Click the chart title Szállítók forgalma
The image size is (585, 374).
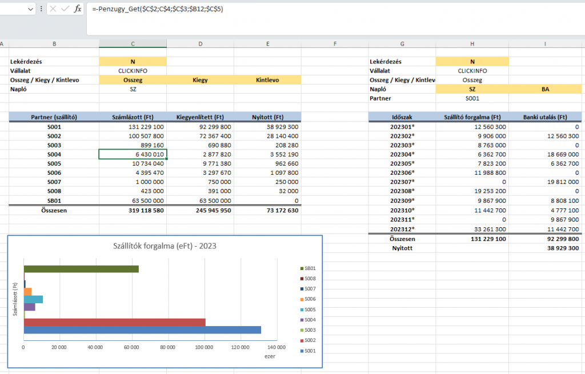(165, 247)
